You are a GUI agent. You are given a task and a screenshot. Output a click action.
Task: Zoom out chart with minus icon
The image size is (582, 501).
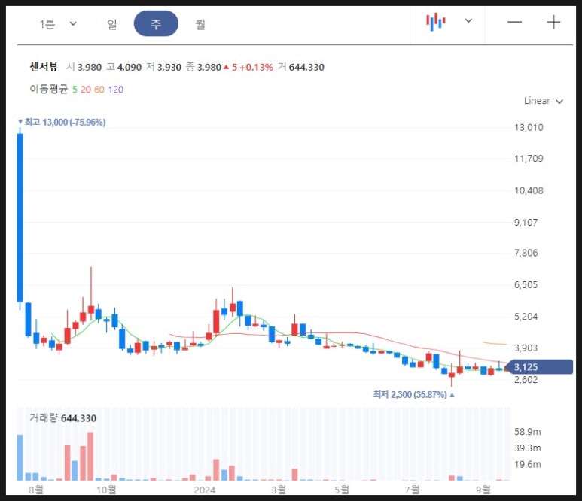pyautogui.click(x=514, y=23)
